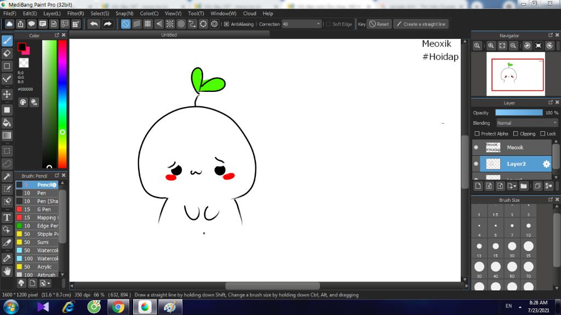Enable the Protect Alpha checkbox
The image size is (561, 315).
pyautogui.click(x=477, y=133)
